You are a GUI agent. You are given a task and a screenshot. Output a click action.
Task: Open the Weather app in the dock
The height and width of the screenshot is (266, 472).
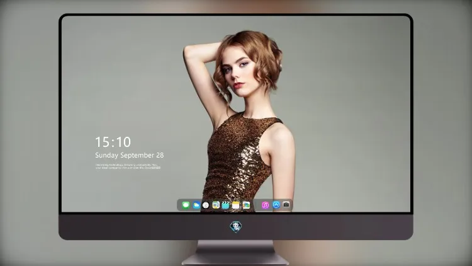tap(196, 205)
